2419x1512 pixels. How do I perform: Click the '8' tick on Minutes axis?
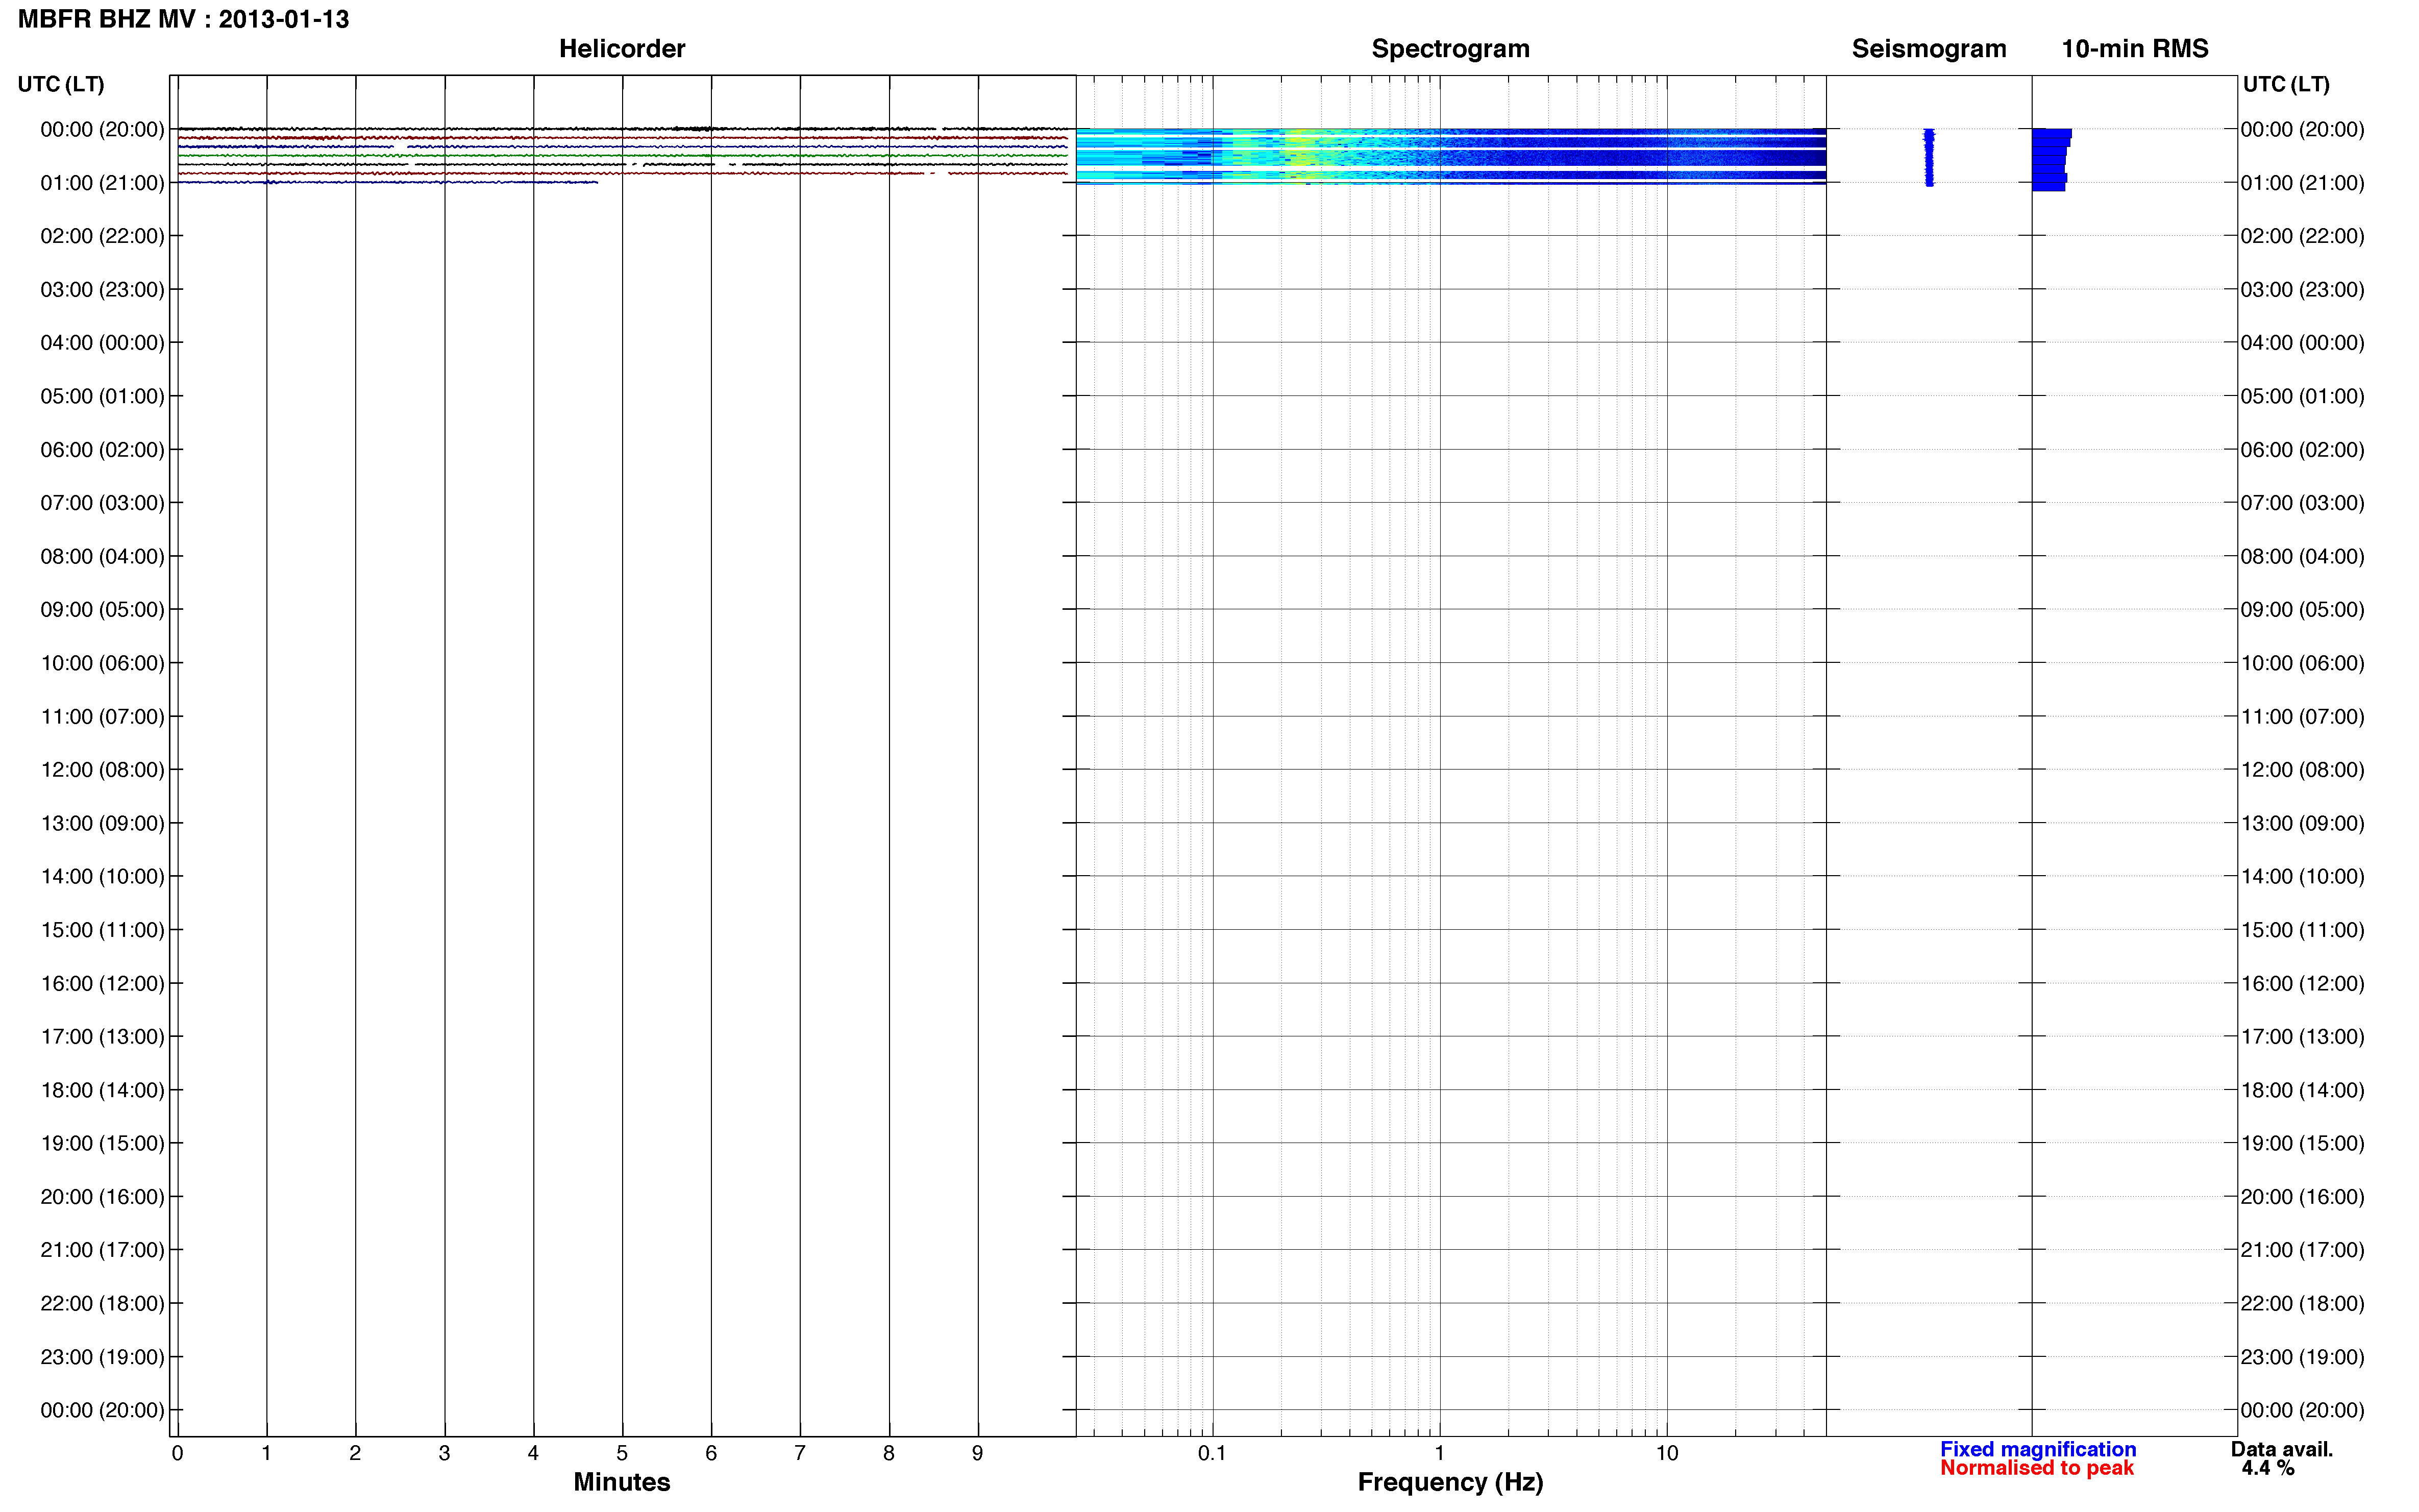(x=889, y=1453)
